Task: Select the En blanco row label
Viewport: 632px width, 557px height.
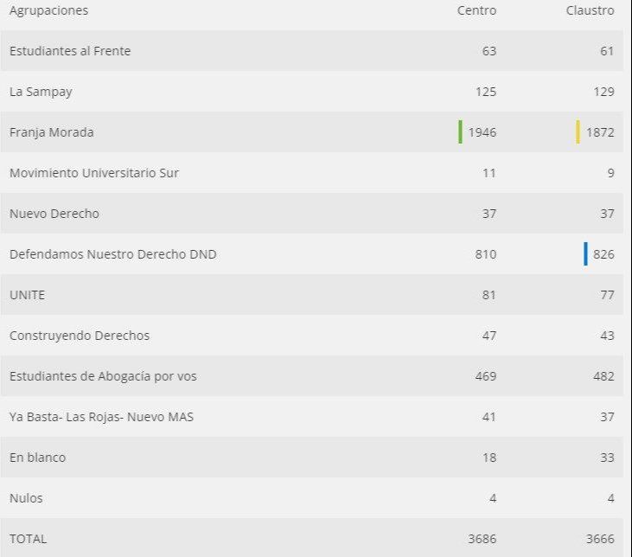Action: pyautogui.click(x=37, y=458)
